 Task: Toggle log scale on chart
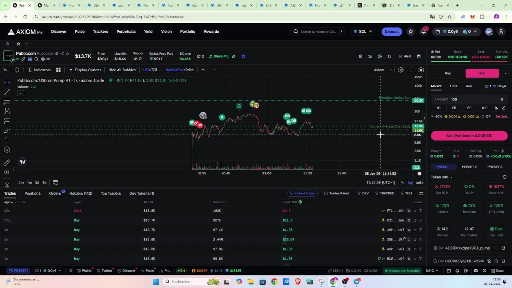point(410,182)
